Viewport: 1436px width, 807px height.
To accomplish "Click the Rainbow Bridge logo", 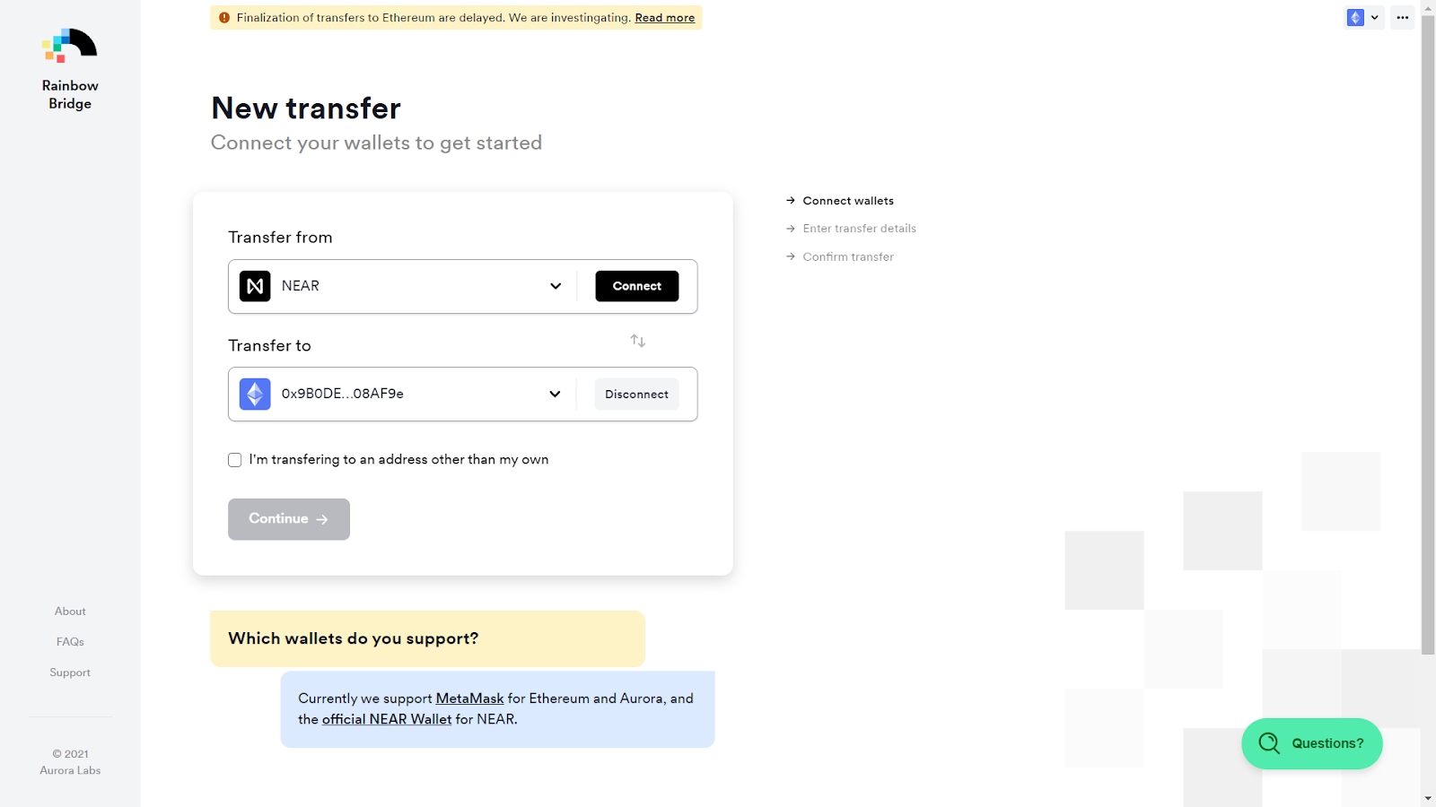I will (x=70, y=46).
